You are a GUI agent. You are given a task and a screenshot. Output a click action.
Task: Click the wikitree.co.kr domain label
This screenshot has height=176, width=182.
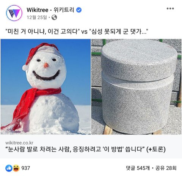[x=19, y=143]
